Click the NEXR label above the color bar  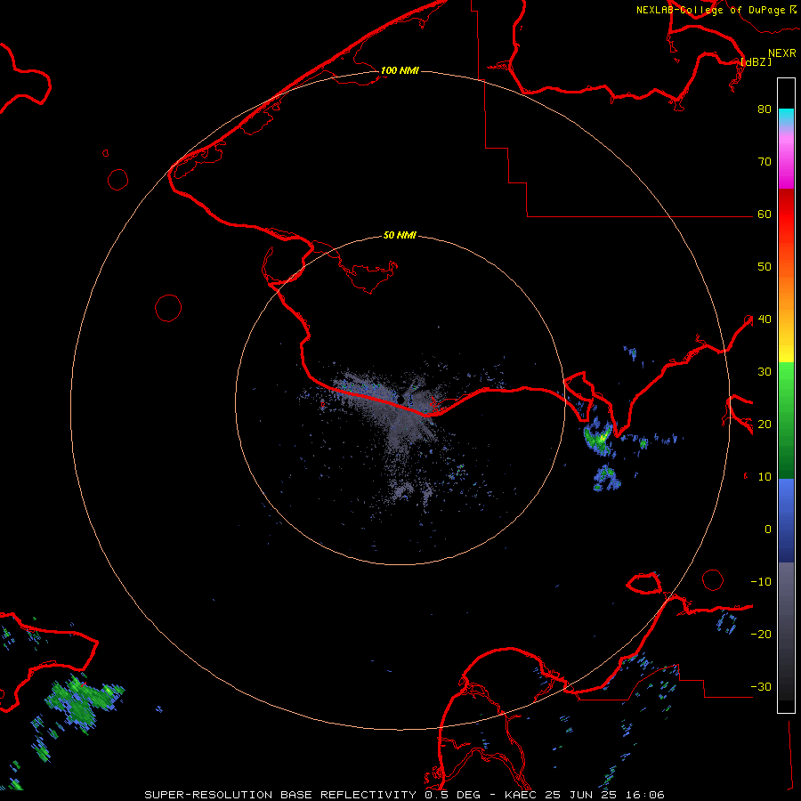[x=782, y=53]
